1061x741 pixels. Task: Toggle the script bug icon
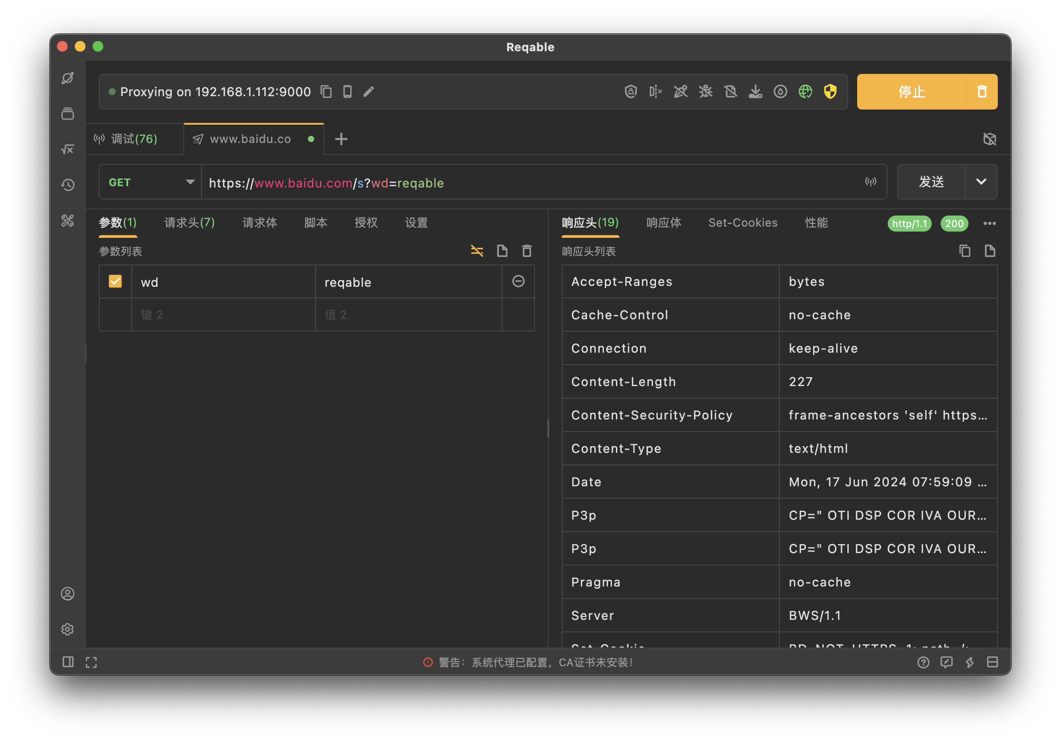(x=706, y=92)
